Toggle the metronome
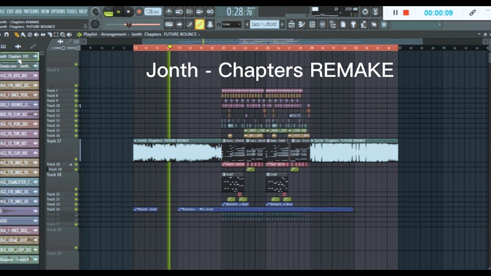Screen dimensions: 491x276 [169, 11]
